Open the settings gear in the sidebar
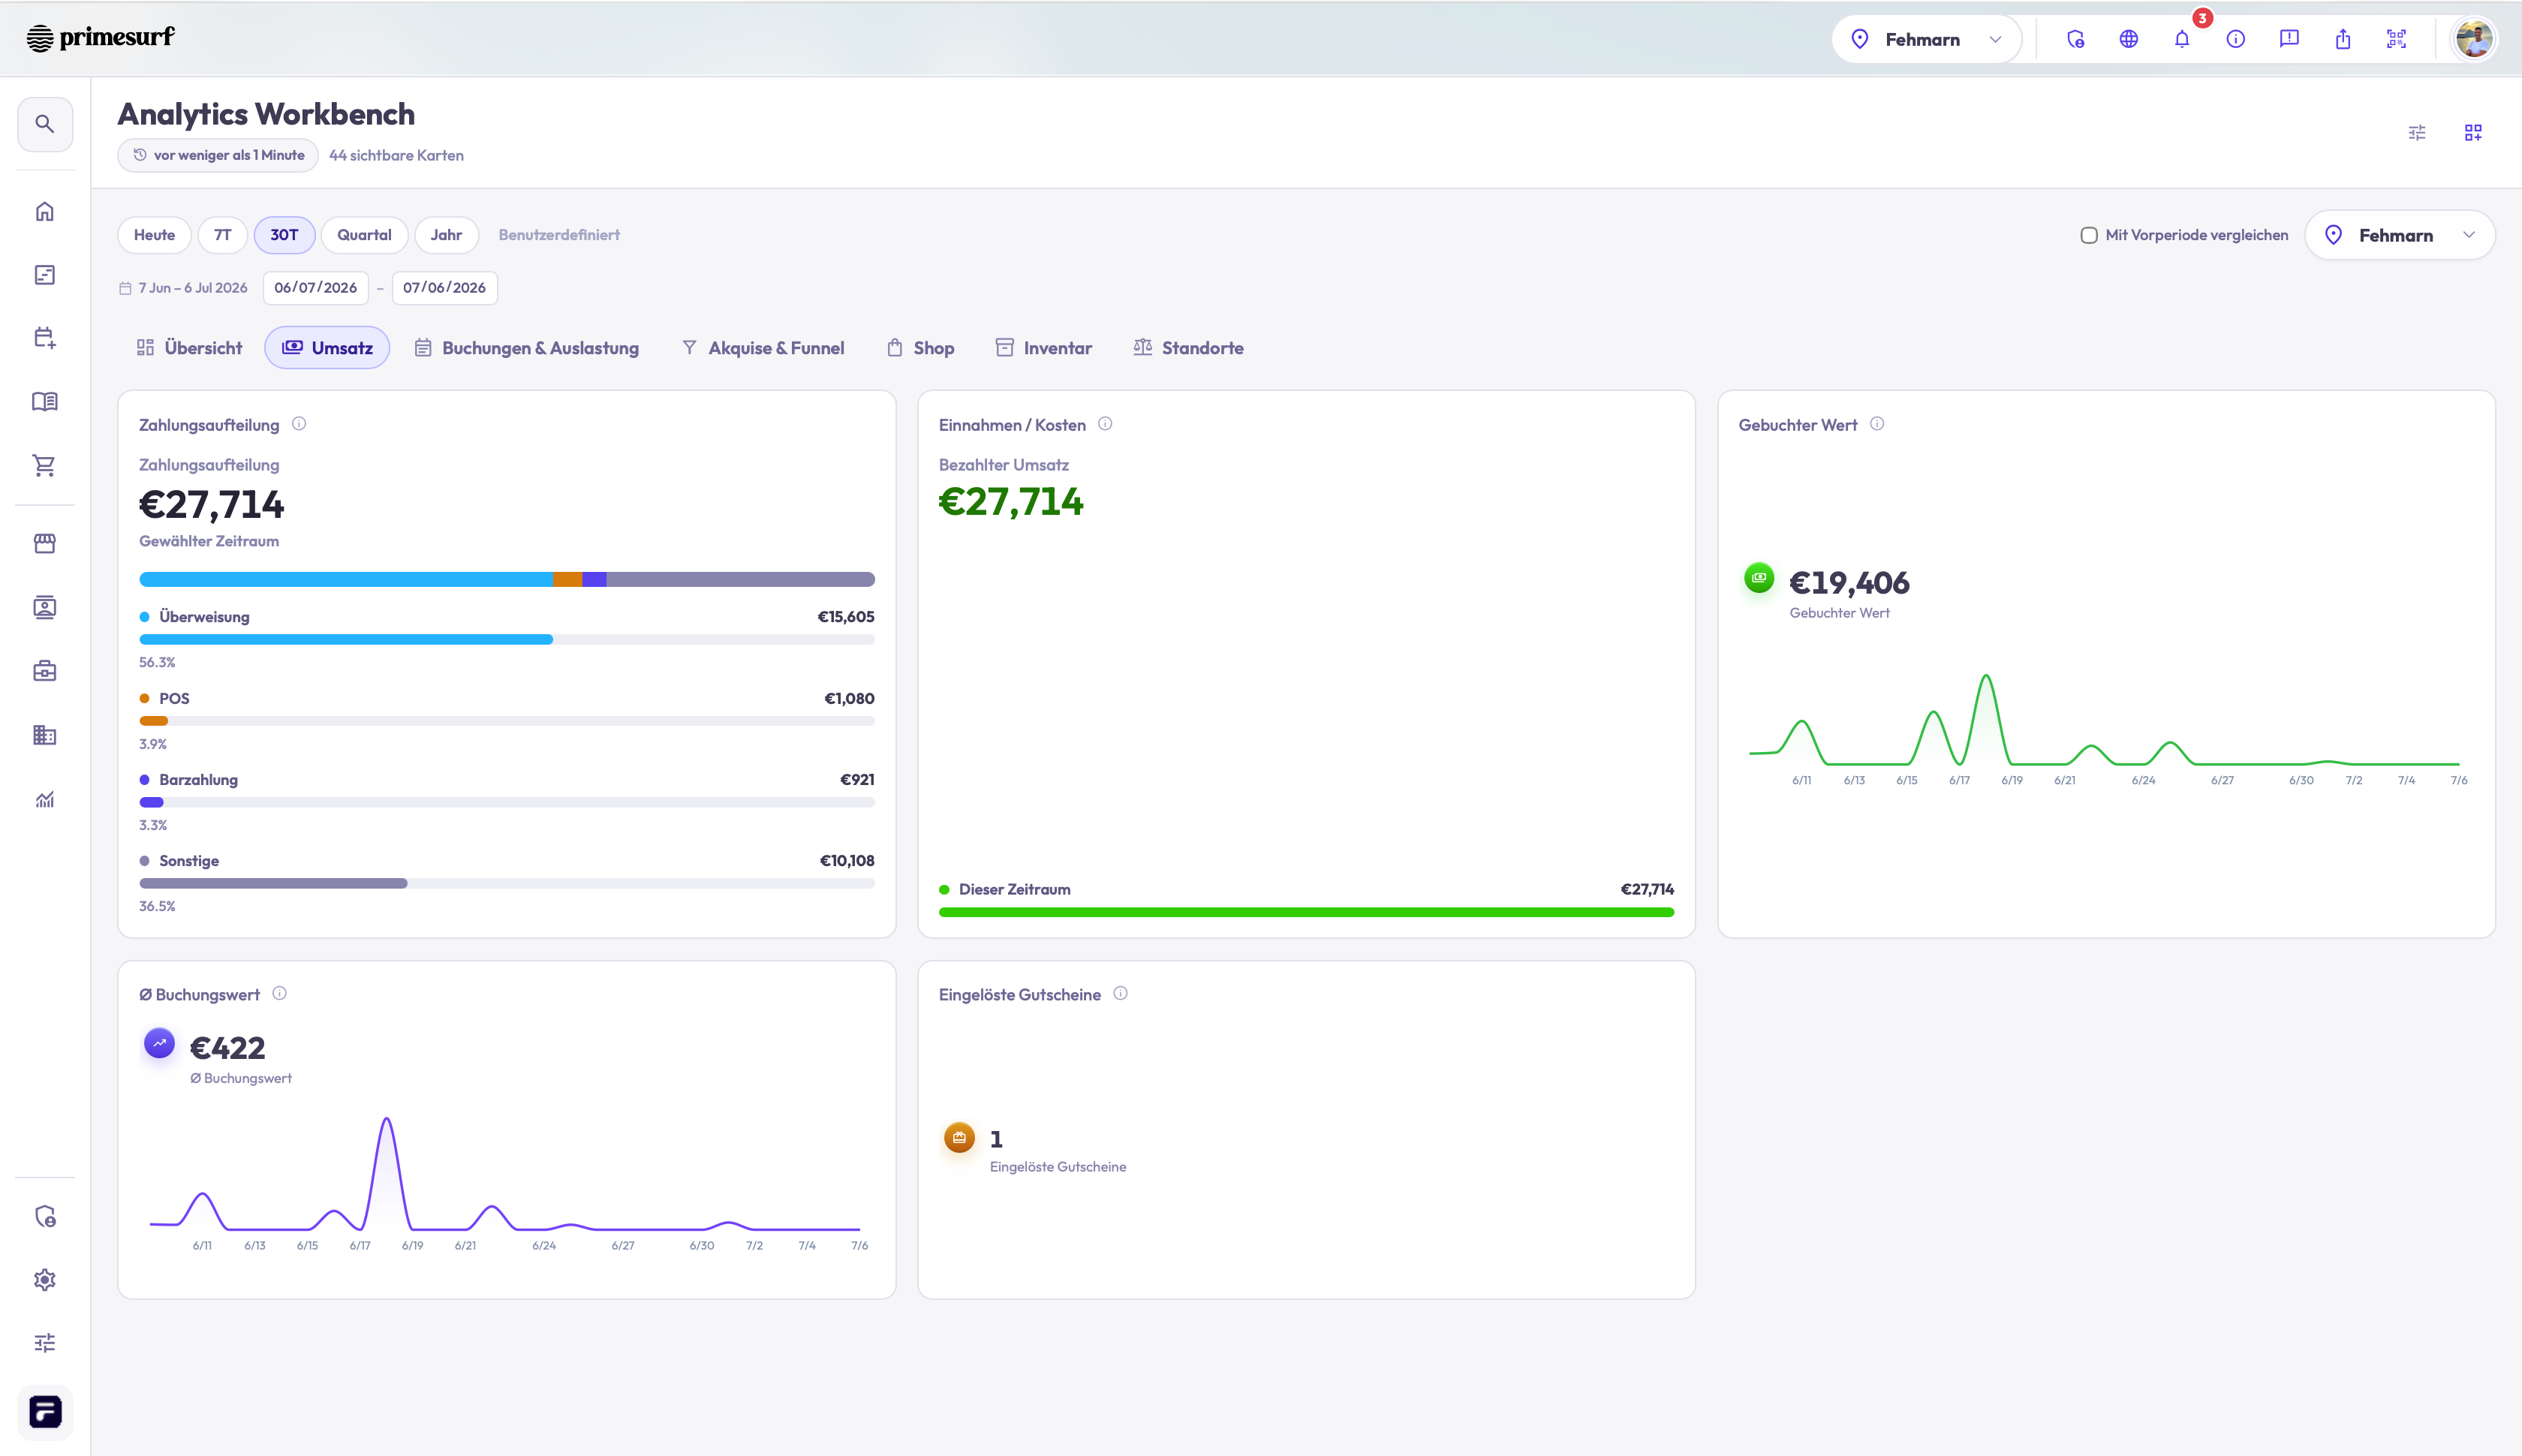The image size is (2522, 1456). pyautogui.click(x=45, y=1279)
